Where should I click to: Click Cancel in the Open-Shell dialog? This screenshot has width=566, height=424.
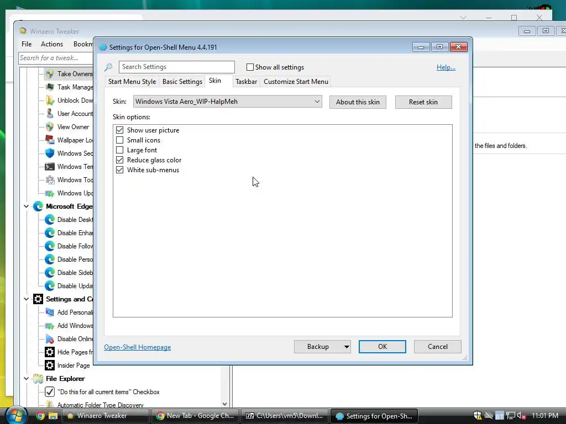[x=438, y=347]
